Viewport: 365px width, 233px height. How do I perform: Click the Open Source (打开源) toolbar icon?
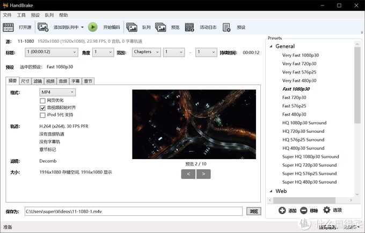(x=10, y=27)
